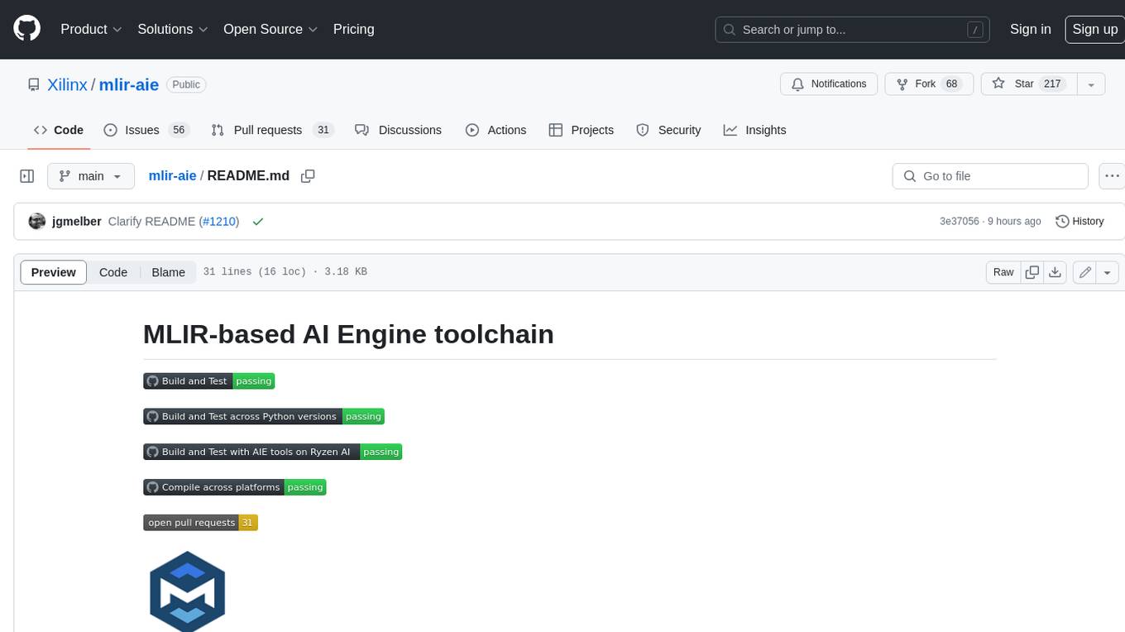Open commit 3e37056
Viewport: 1125px width, 632px height.
[x=959, y=222]
